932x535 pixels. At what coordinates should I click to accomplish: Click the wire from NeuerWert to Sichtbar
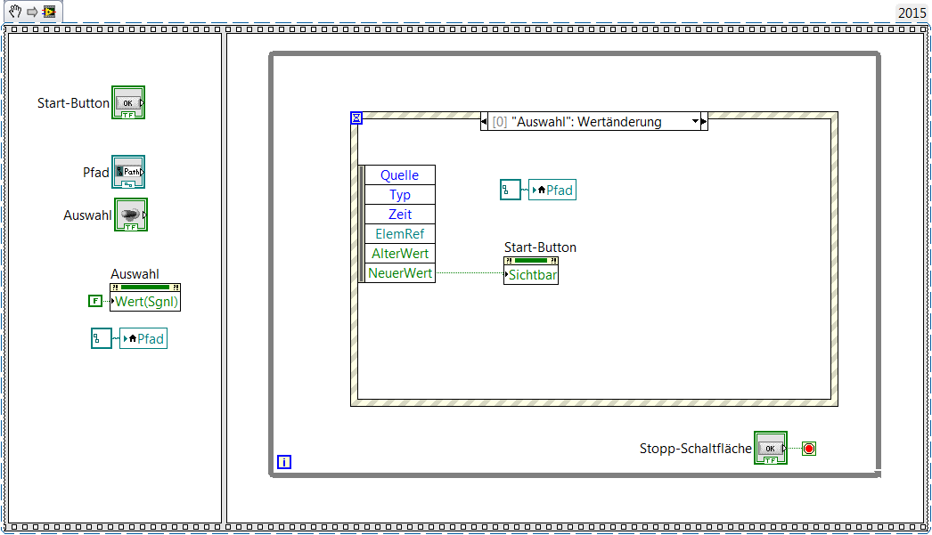(470, 273)
